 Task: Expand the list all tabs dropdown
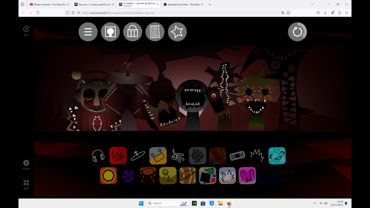(x=312, y=4)
